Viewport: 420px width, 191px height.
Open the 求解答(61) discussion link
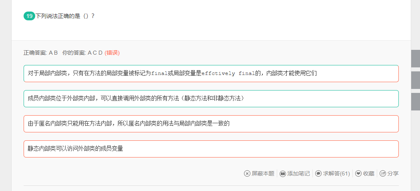336,173
